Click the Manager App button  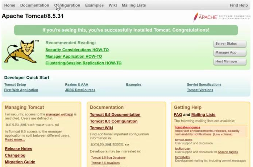pos(230,53)
